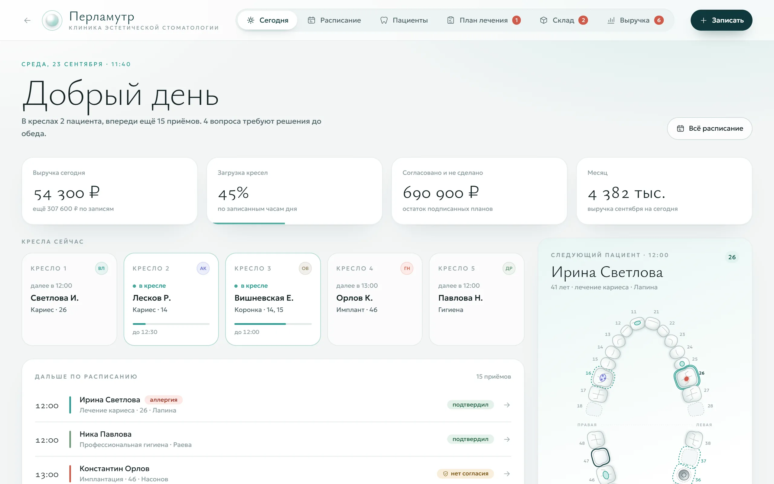Click подтвердил status for Ника Павлова

click(470, 439)
